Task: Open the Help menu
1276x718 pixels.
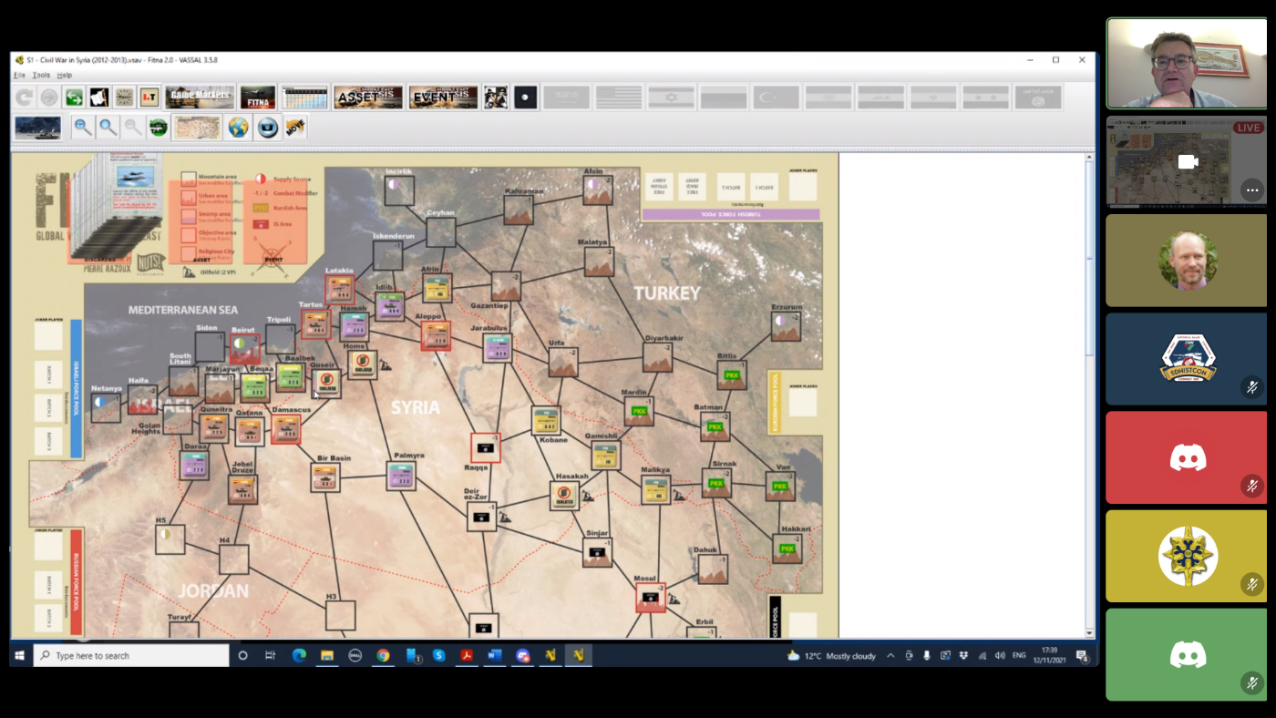Action: click(64, 75)
